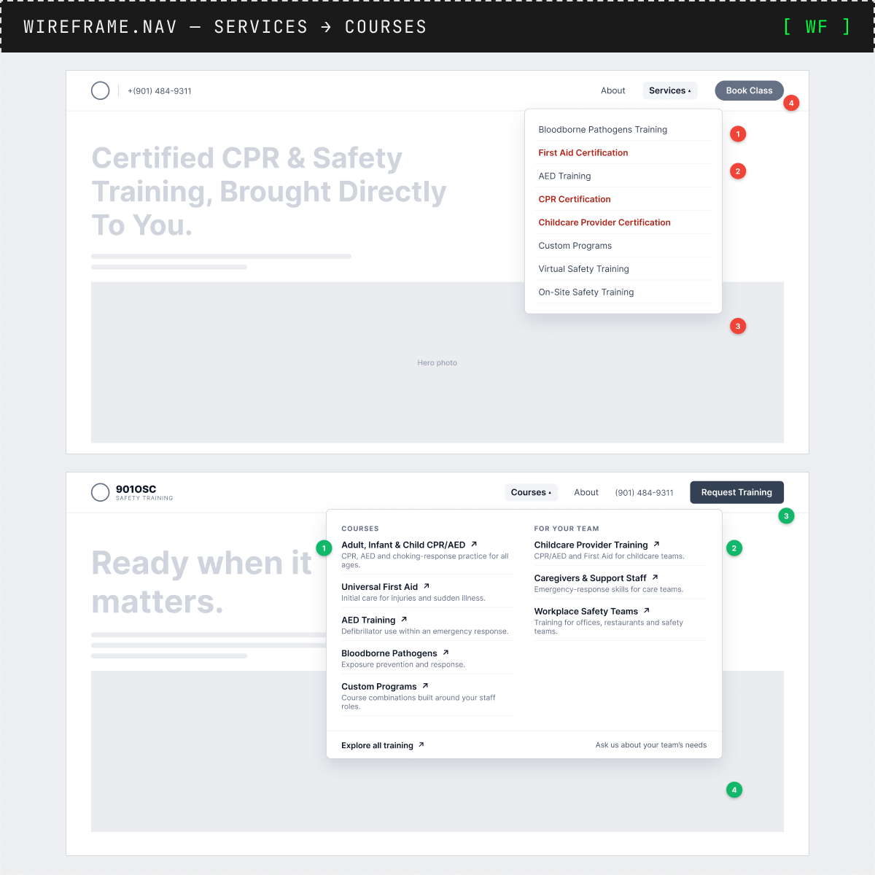The width and height of the screenshot is (875, 875).
Task: Click arrow icon next to Explore all training
Action: (421, 745)
